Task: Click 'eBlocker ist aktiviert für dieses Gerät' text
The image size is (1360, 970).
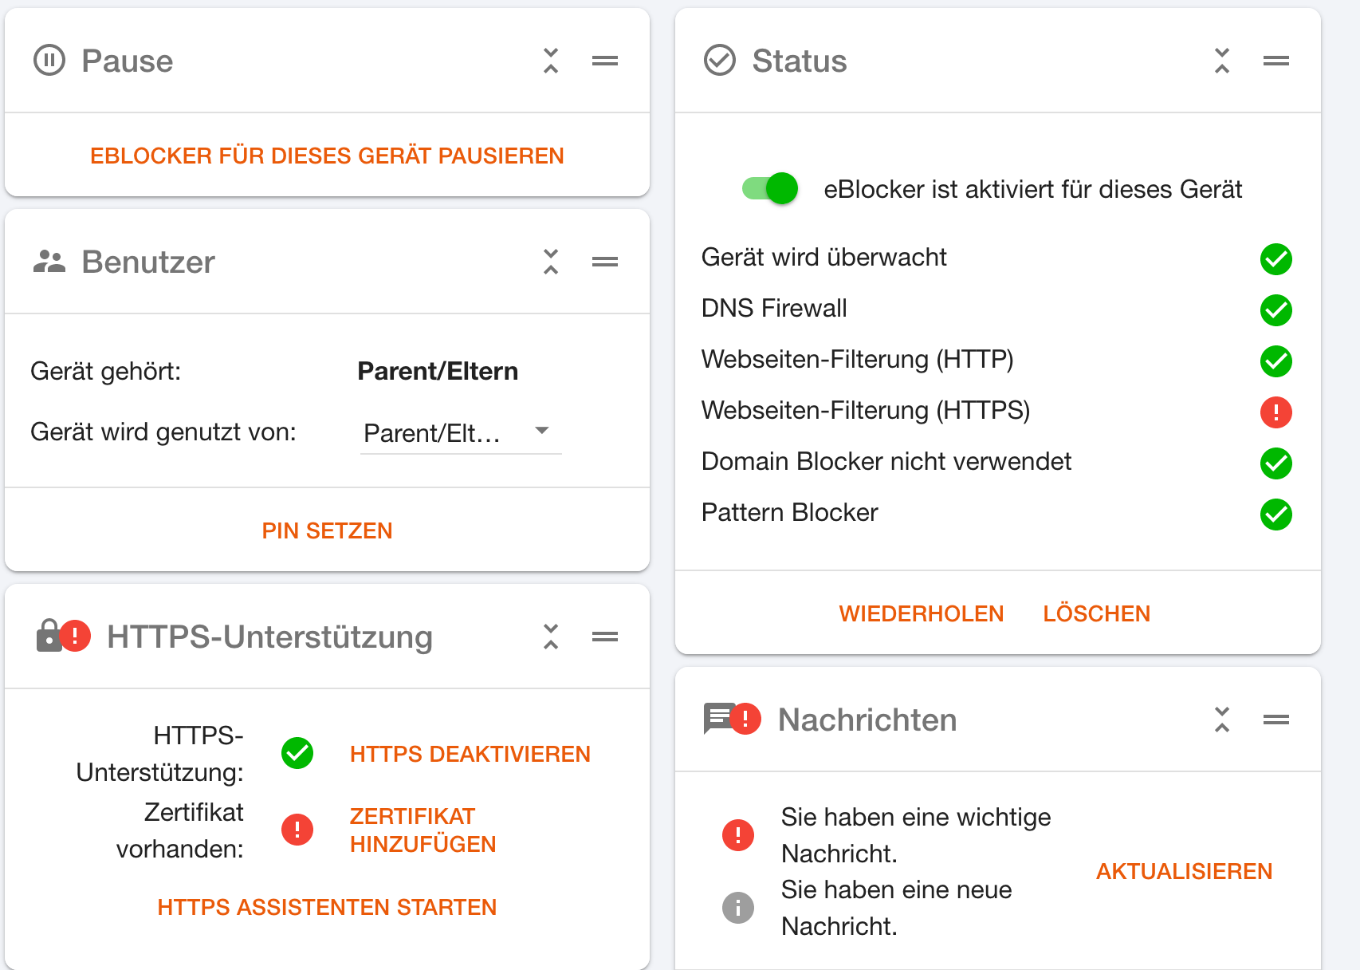Action: [1033, 189]
